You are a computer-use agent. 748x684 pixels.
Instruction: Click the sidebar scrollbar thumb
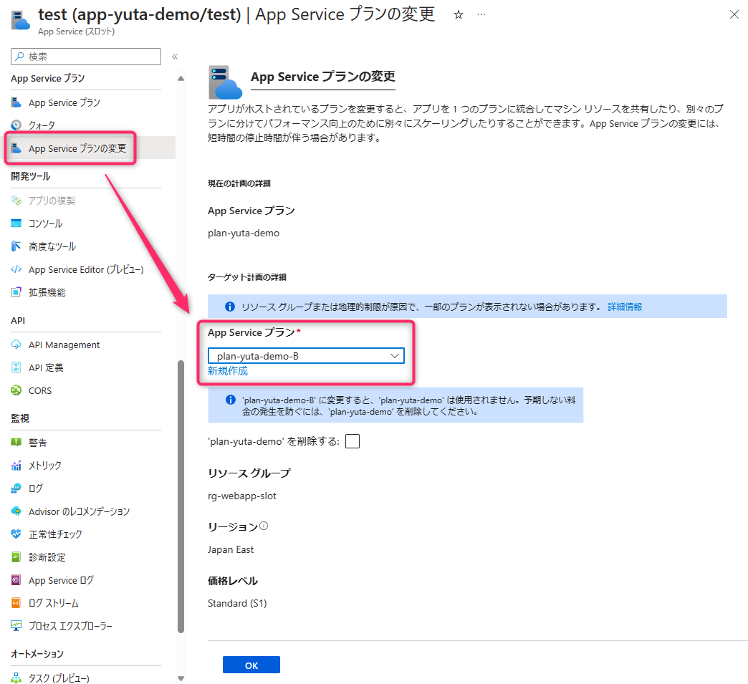tap(181, 496)
